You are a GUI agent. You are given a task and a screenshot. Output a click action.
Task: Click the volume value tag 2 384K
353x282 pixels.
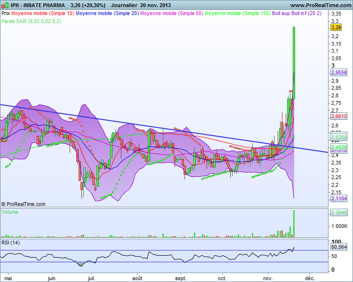pos(339,212)
